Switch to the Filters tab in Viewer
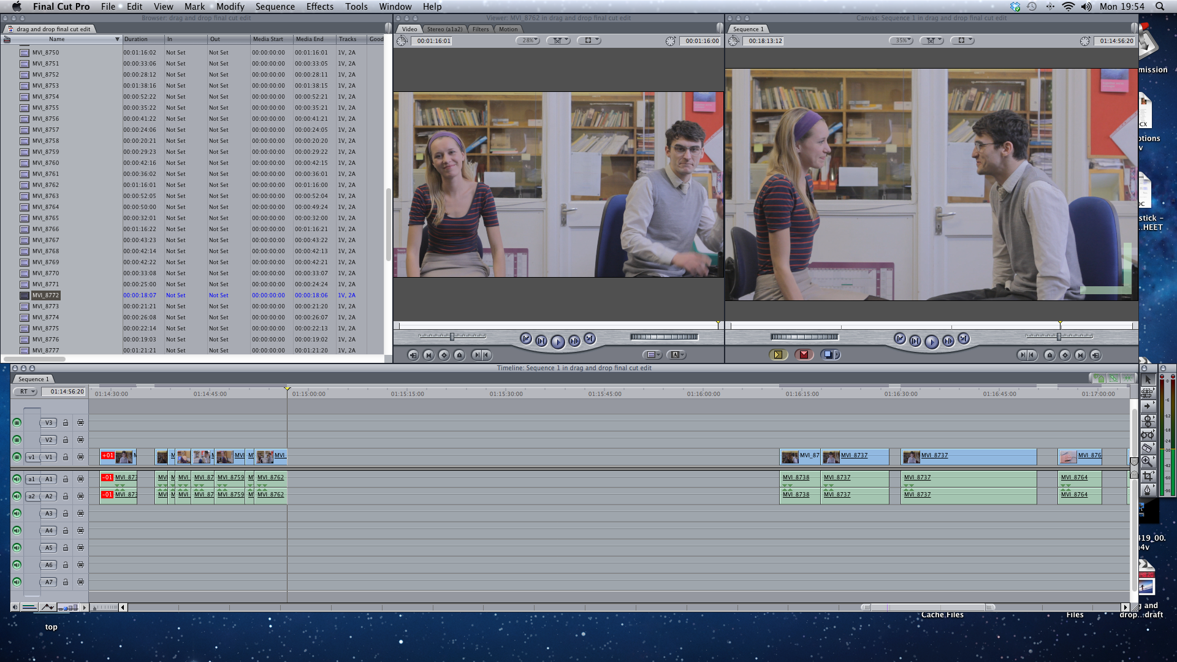The width and height of the screenshot is (1177, 662). click(481, 29)
